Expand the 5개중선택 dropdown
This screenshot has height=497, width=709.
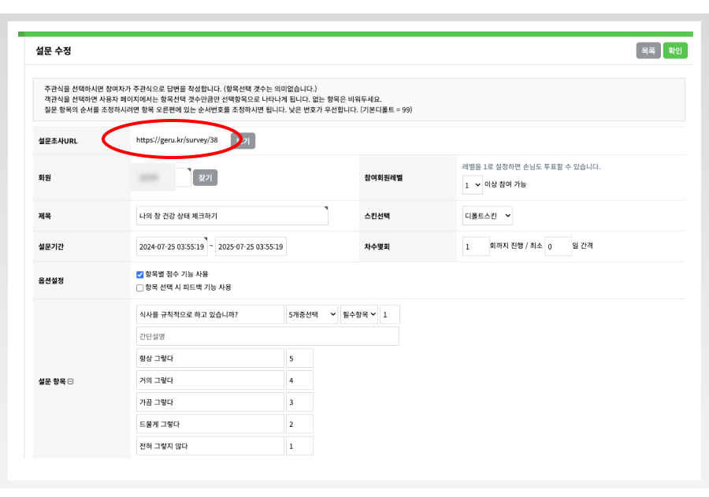(311, 315)
